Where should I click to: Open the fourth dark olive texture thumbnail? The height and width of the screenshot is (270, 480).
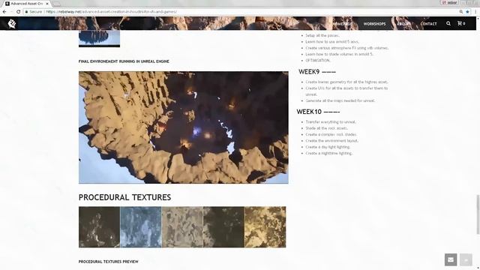[223, 226]
